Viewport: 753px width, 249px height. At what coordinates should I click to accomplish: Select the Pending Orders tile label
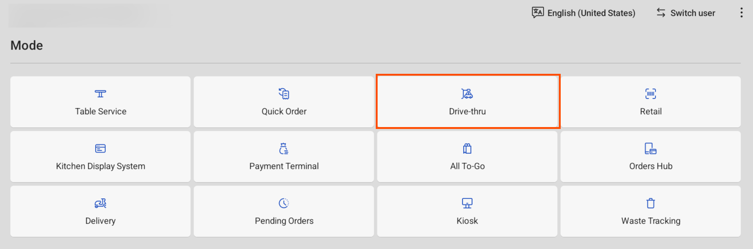point(284,221)
